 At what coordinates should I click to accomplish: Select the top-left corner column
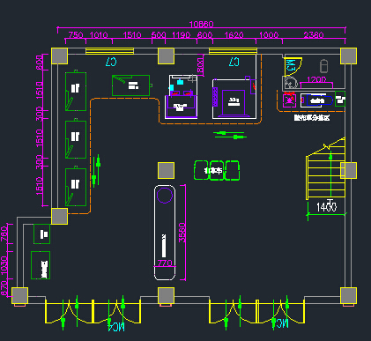60,56
